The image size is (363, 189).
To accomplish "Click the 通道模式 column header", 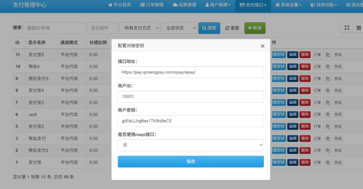I will [x=72, y=42].
